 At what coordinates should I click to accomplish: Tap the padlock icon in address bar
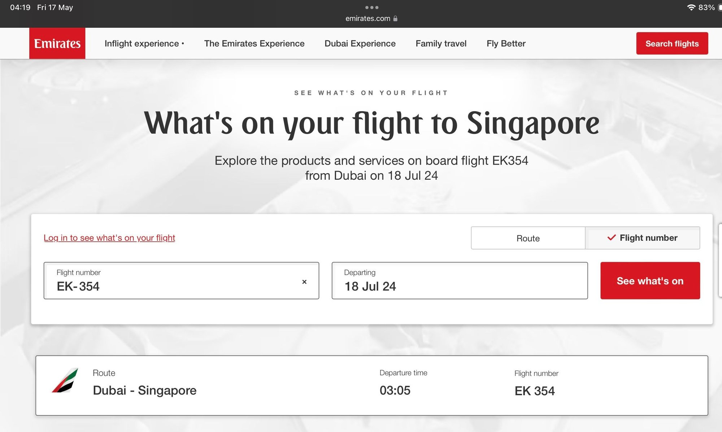point(395,18)
